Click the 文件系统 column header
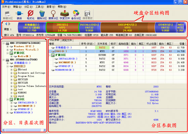This screenshot has width=188, height=134. pos(102,44)
